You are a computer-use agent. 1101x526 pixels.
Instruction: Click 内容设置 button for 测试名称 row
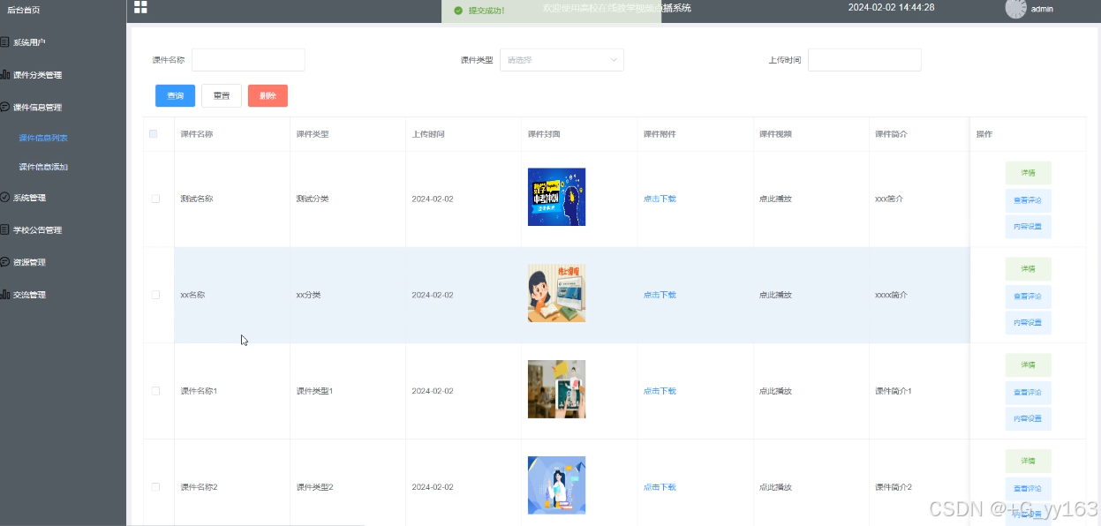[1028, 227]
